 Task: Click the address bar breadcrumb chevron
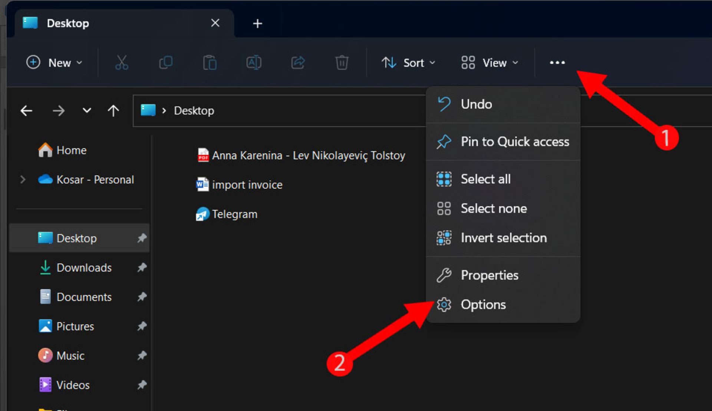(x=164, y=111)
